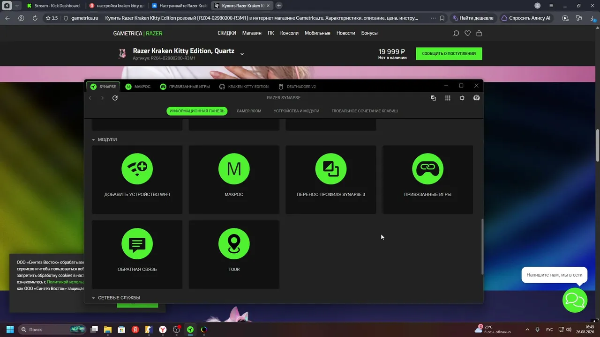600x337 pixels.
Task: Open the Add Wi-Fi Device module
Action: coord(137,179)
